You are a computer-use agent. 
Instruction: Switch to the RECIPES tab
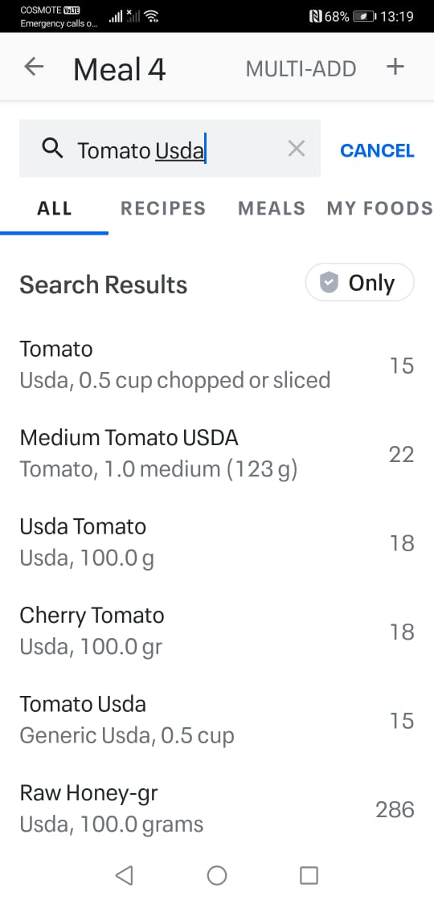point(163,208)
